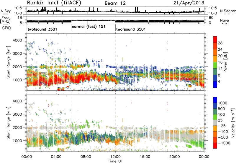Click the 'N.Search' legend label
236x163 pixels.
coord(228,11)
